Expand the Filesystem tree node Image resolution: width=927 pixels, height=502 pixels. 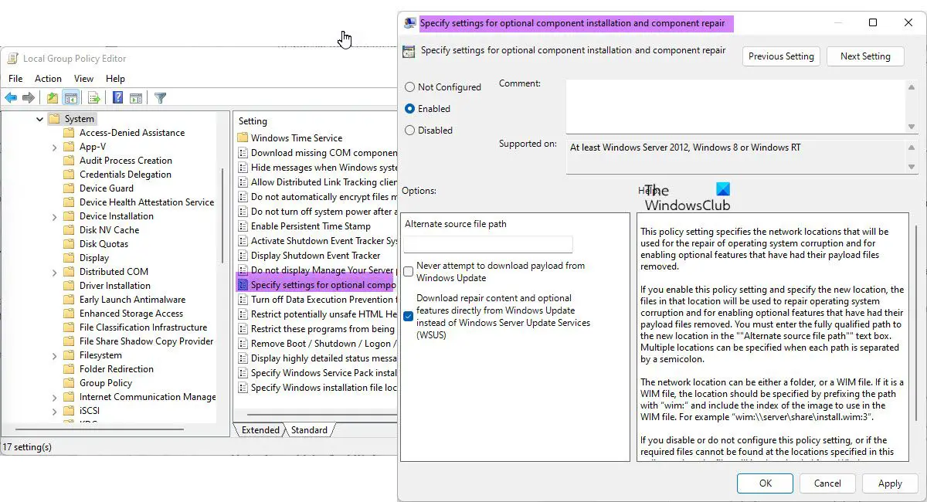(x=55, y=355)
